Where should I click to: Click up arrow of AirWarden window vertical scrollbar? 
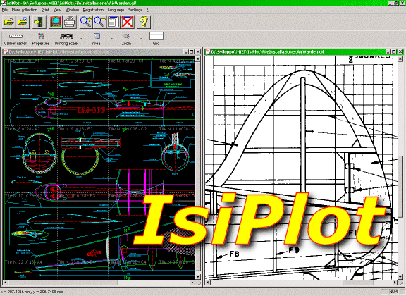tap(400, 59)
